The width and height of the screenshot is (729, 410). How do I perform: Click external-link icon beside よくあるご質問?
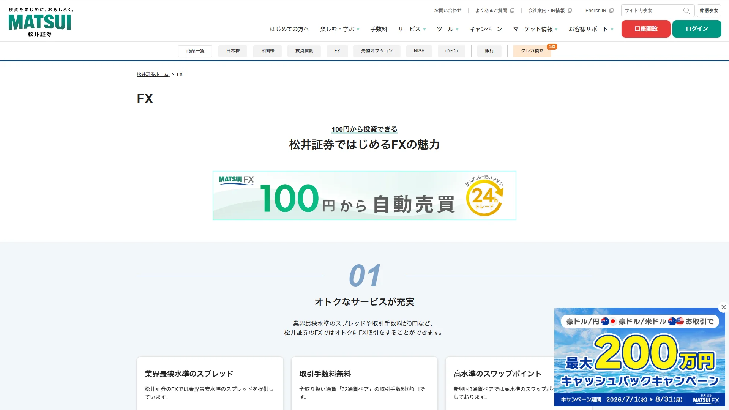tap(512, 11)
